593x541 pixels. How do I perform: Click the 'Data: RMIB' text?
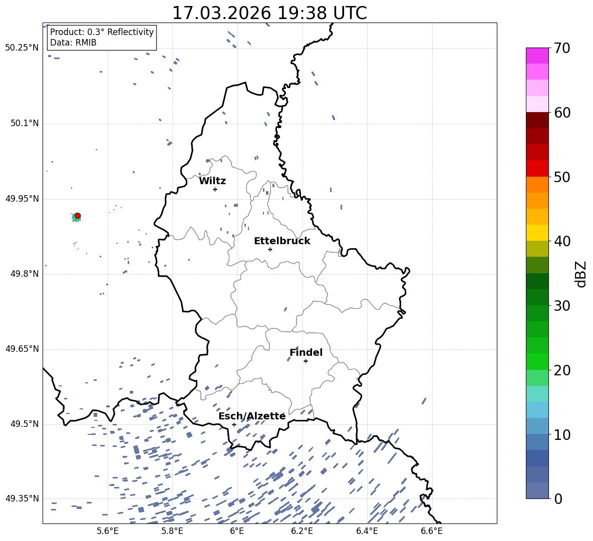point(73,43)
